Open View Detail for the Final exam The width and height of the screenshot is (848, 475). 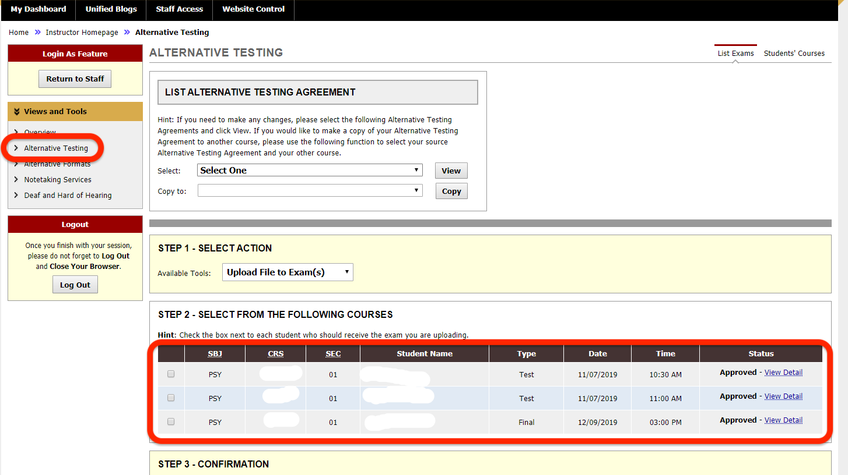click(783, 420)
